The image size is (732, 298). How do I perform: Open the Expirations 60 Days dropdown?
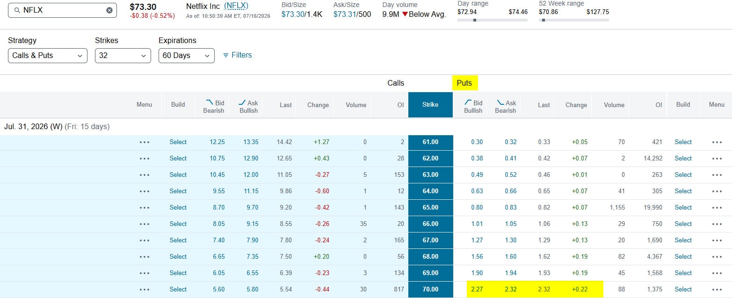click(187, 56)
